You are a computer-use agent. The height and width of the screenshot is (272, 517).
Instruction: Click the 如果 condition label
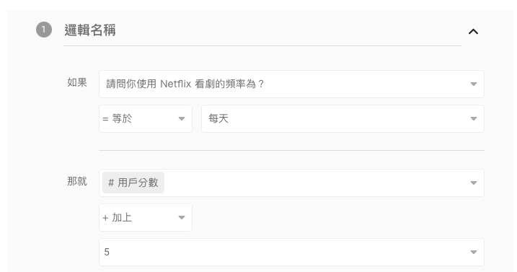point(77,82)
